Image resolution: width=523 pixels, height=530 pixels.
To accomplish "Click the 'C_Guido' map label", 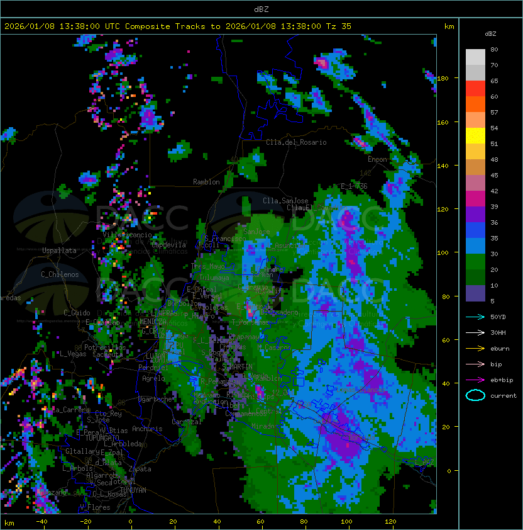I will 77,313.
